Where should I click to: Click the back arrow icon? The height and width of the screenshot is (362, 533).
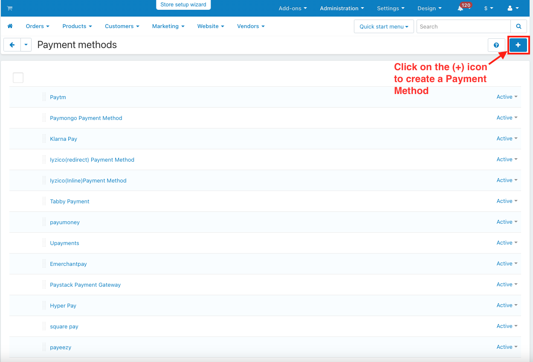(x=12, y=45)
